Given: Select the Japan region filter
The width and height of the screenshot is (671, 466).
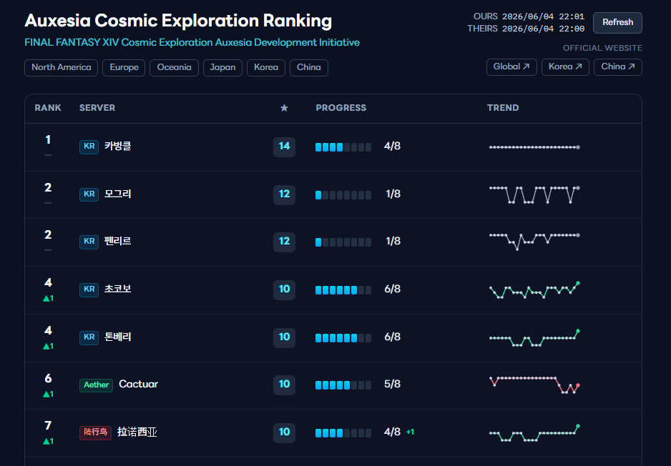Looking at the screenshot, I should tap(222, 68).
